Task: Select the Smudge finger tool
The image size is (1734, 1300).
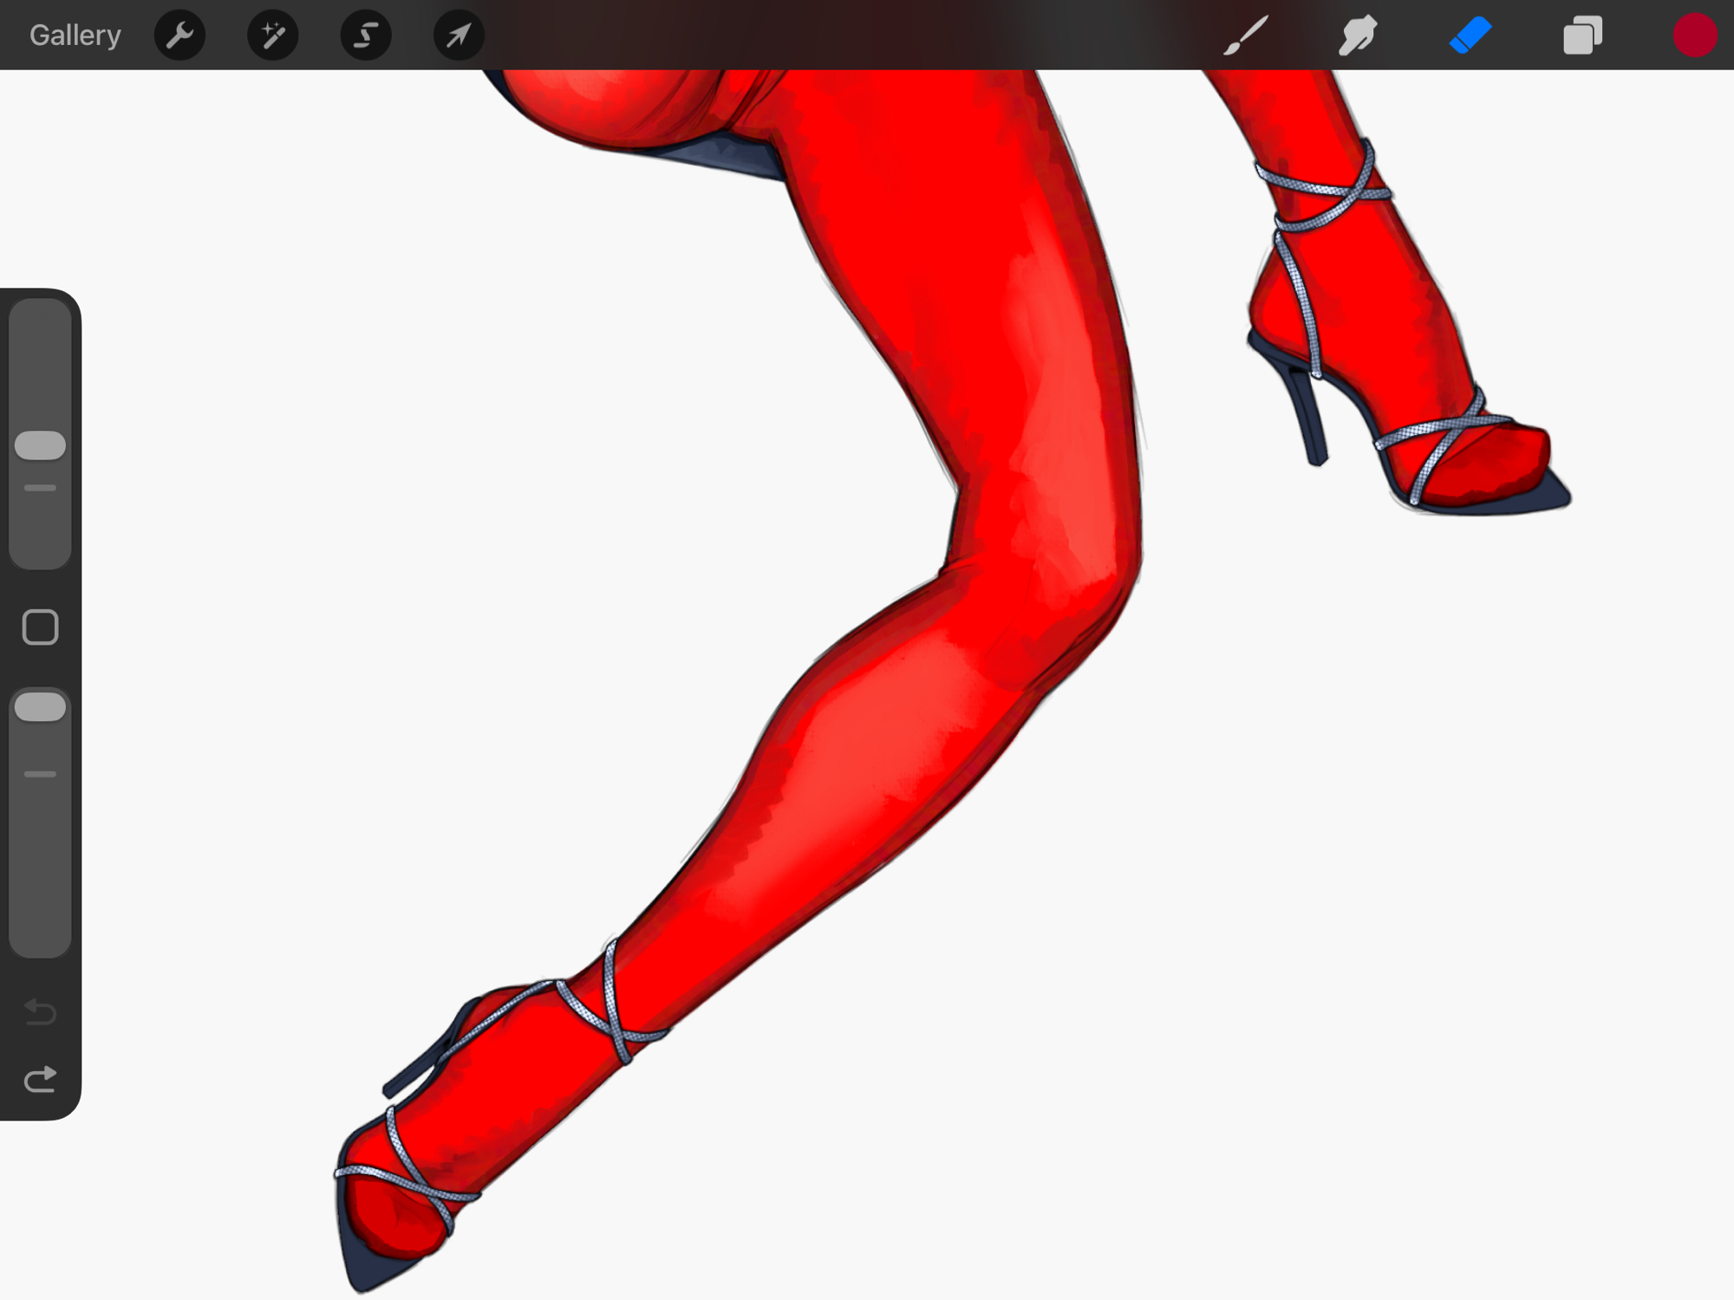Action: coord(1358,36)
